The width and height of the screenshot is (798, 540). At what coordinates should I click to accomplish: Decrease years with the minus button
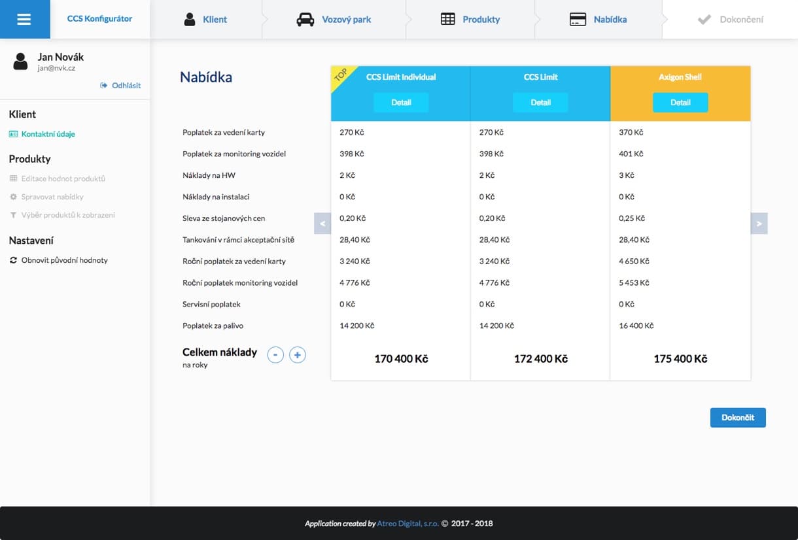tap(275, 355)
